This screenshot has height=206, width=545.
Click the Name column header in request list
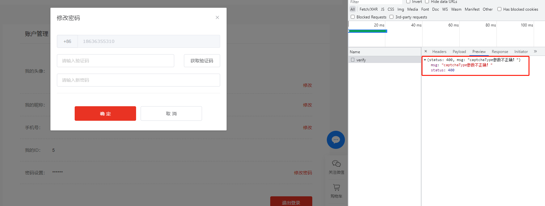pyautogui.click(x=384, y=52)
